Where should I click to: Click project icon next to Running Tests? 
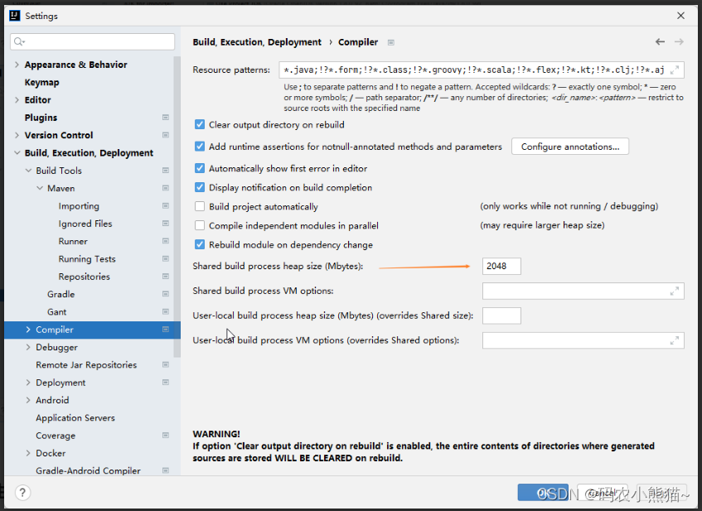click(x=166, y=258)
